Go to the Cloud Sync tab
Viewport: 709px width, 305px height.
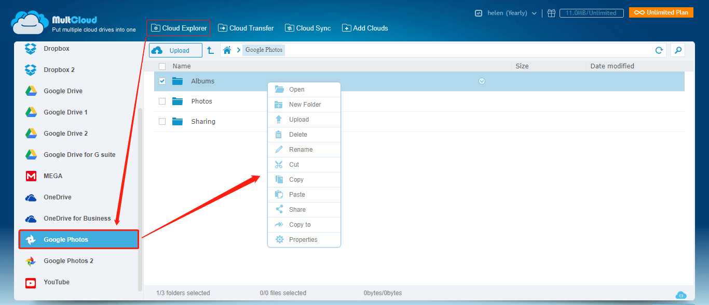[308, 28]
